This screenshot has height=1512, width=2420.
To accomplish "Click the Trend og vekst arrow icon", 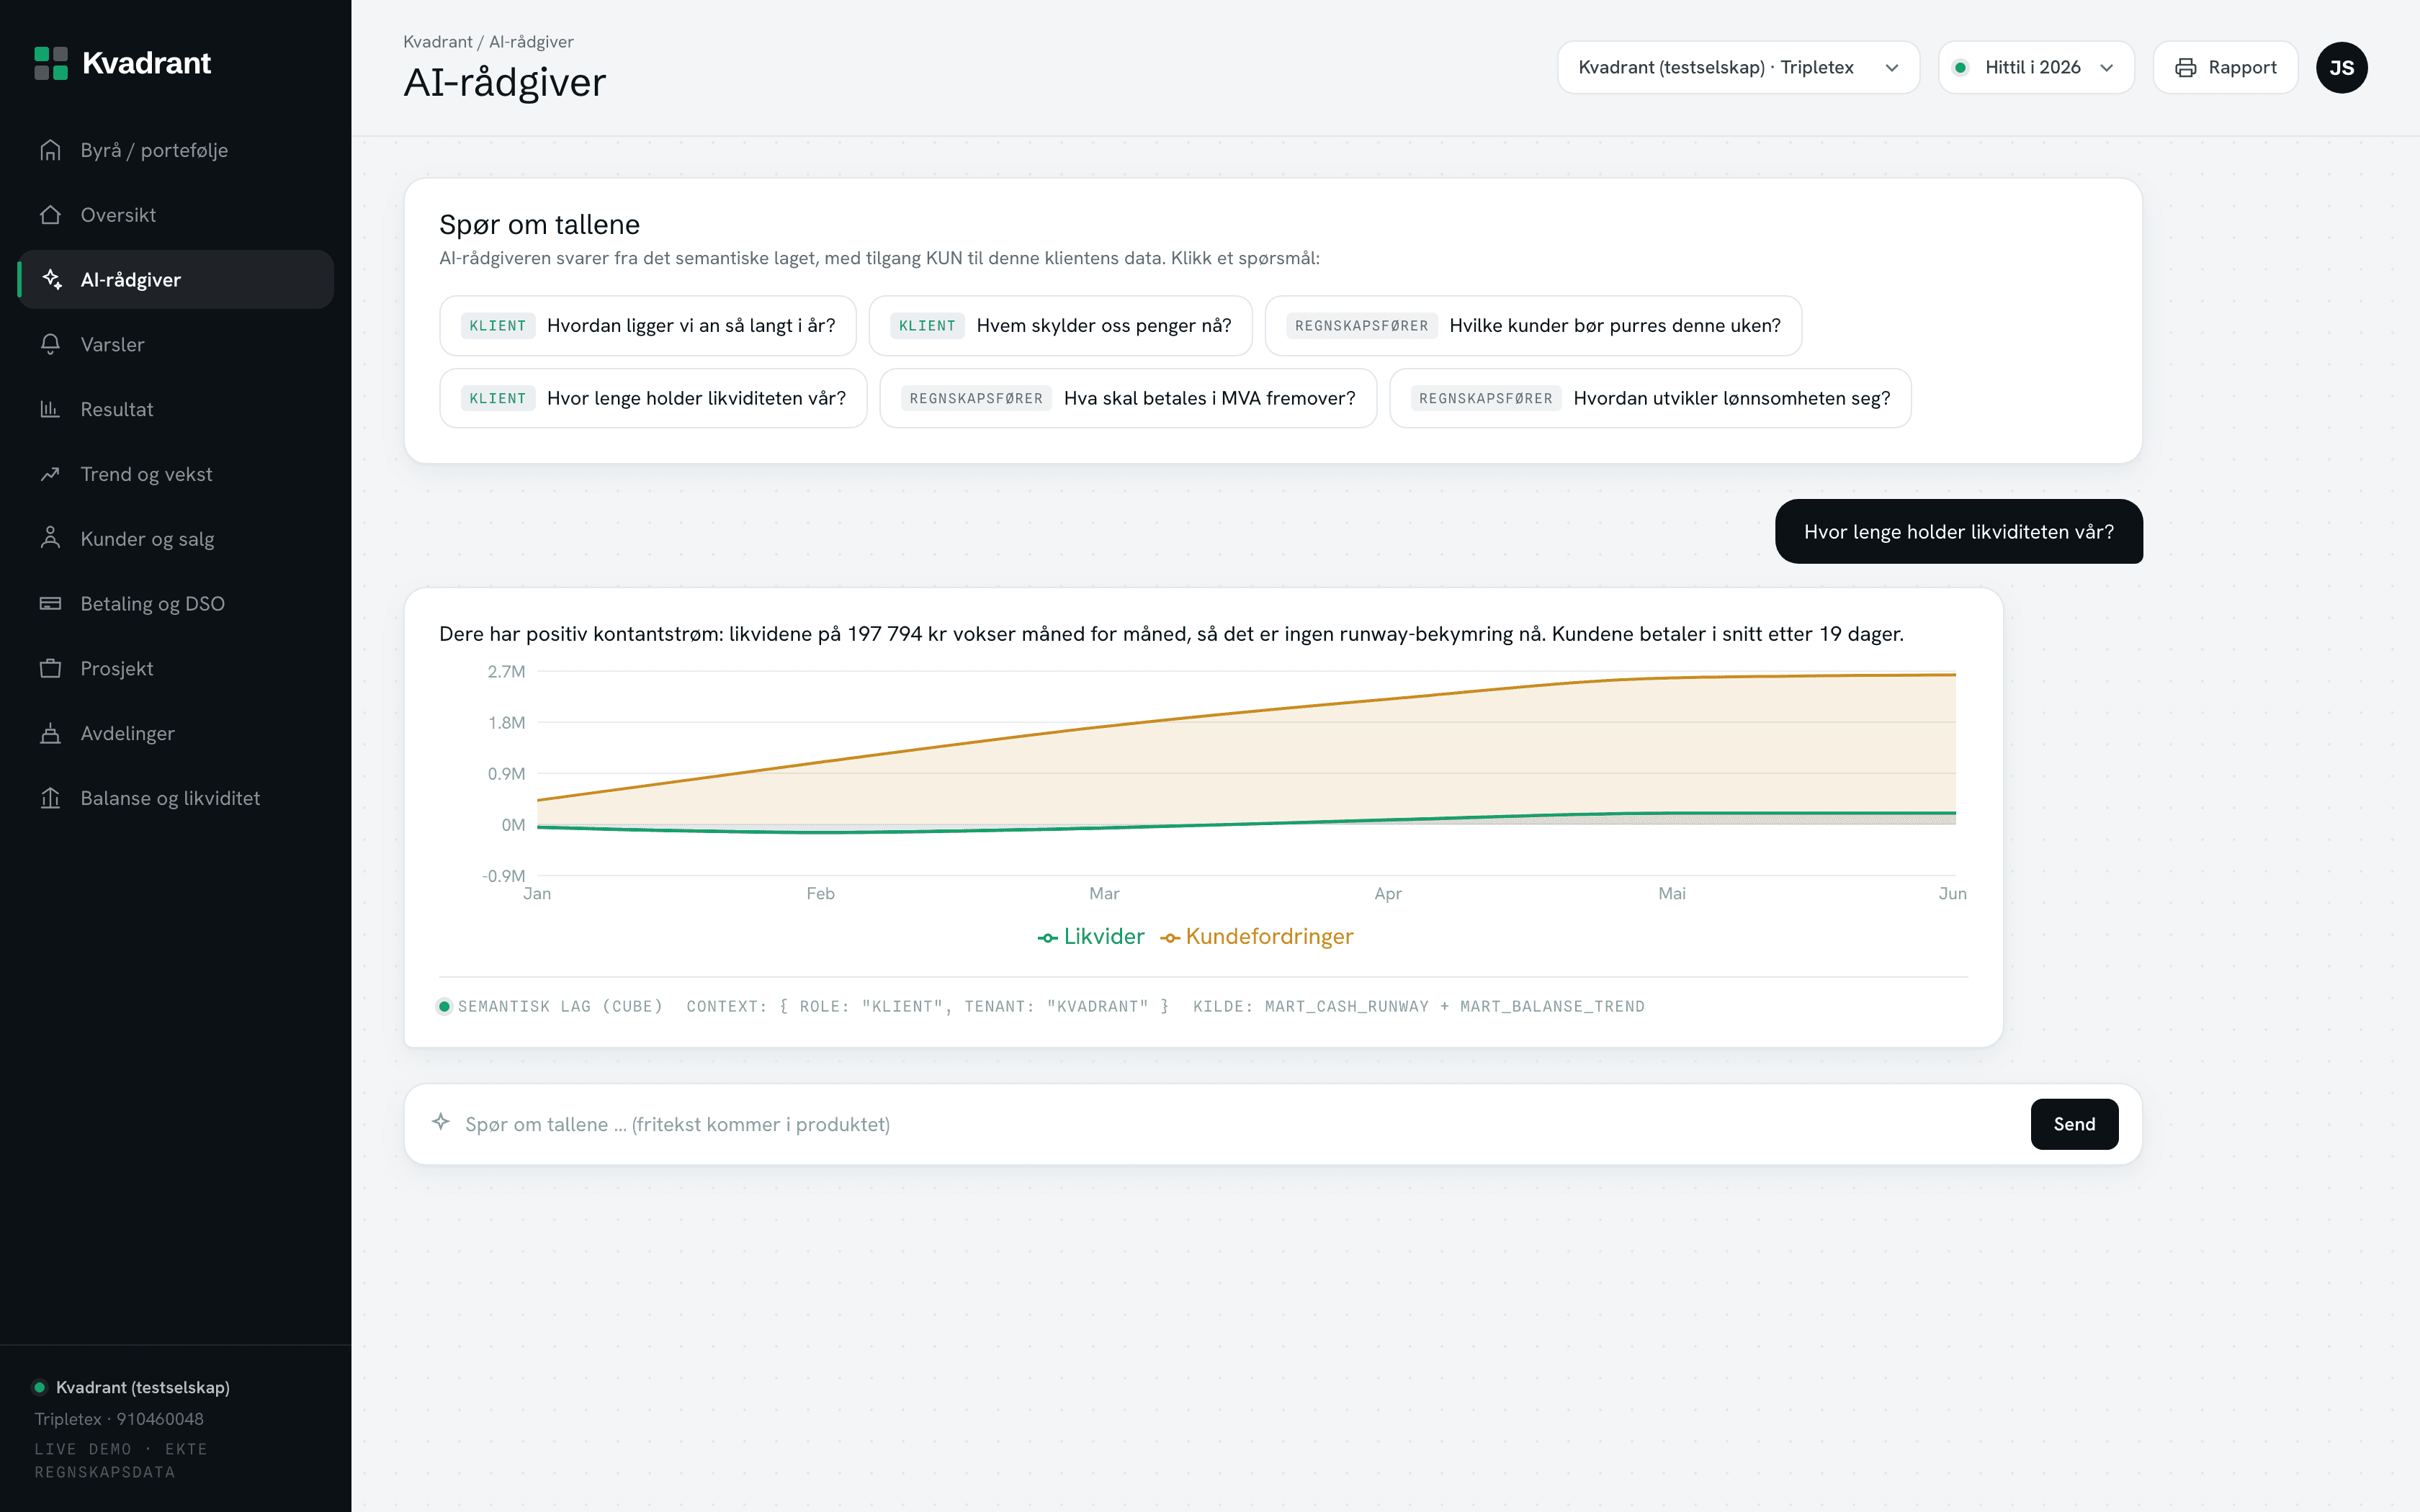I will point(50,474).
